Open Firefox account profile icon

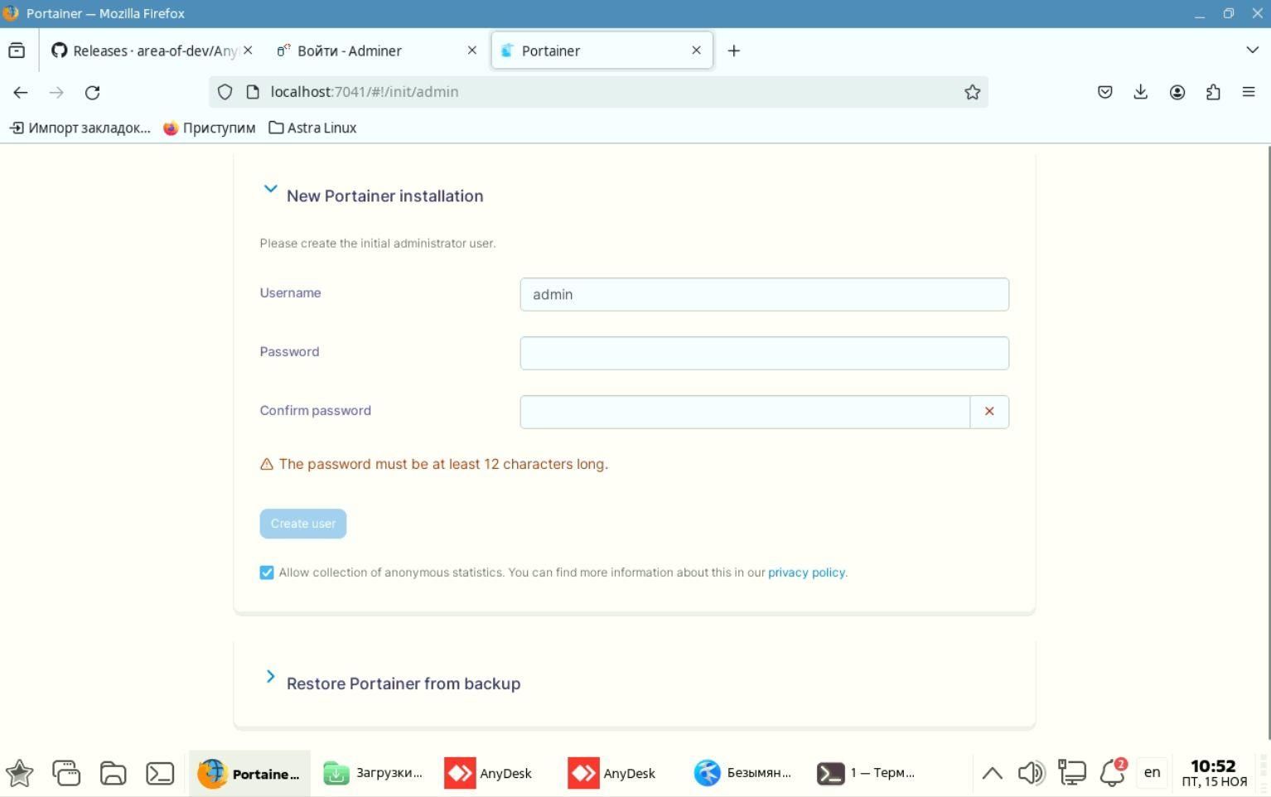click(x=1177, y=92)
